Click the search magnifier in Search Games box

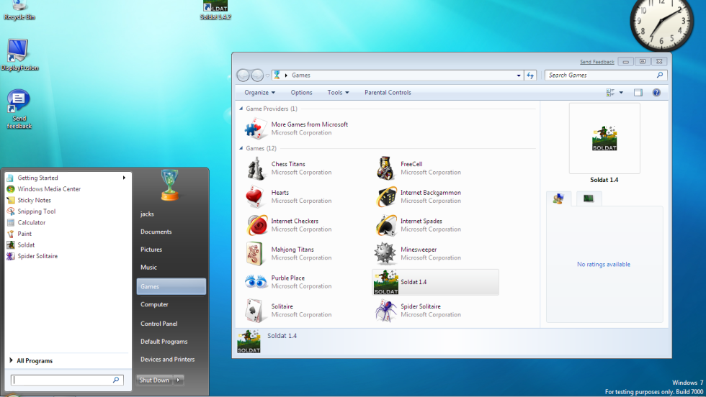tap(660, 75)
